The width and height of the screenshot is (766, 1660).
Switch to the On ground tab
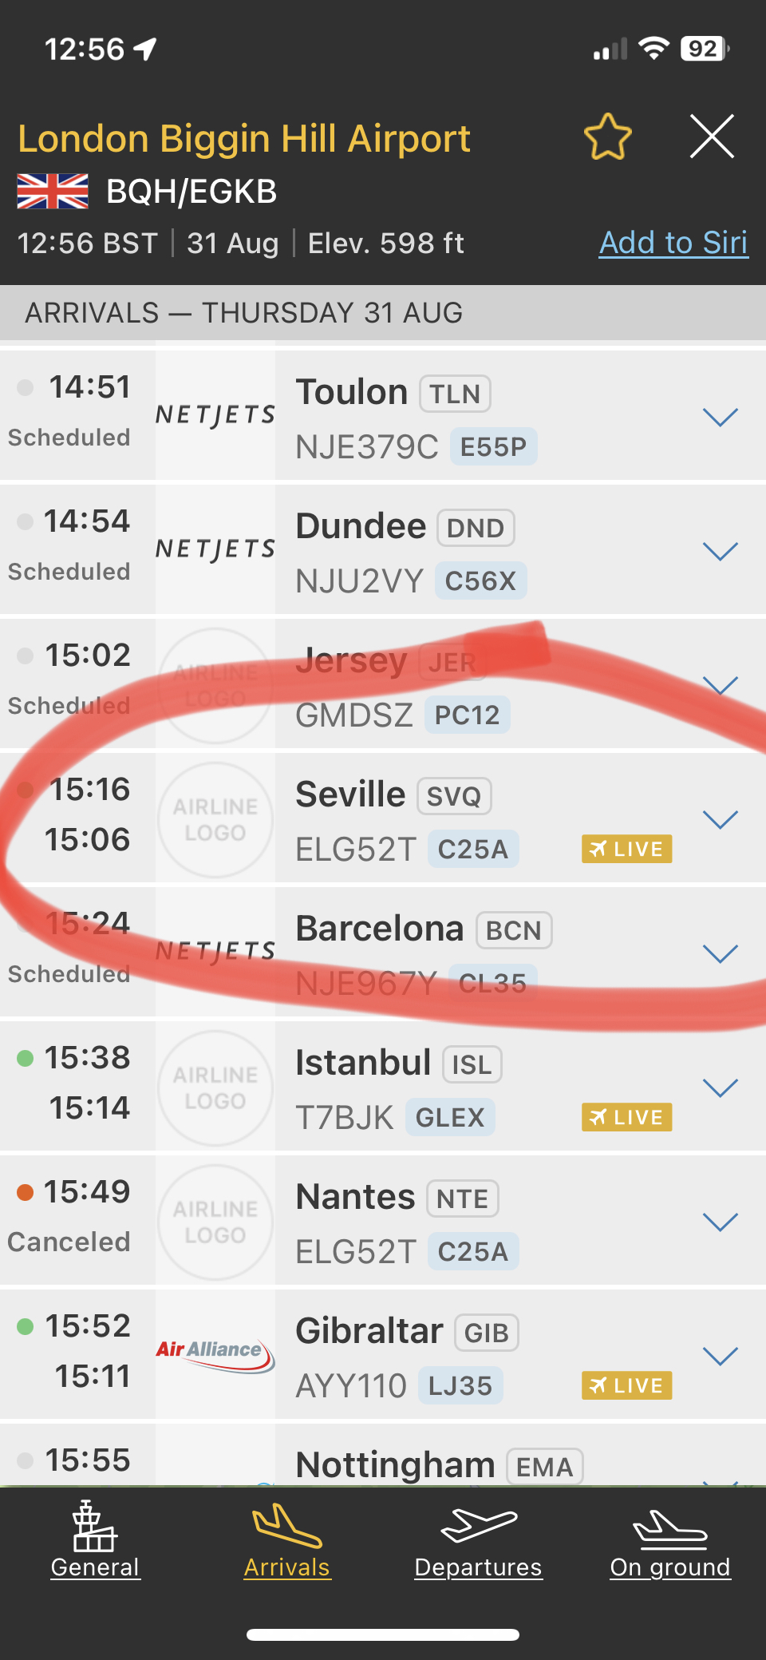coord(670,1544)
